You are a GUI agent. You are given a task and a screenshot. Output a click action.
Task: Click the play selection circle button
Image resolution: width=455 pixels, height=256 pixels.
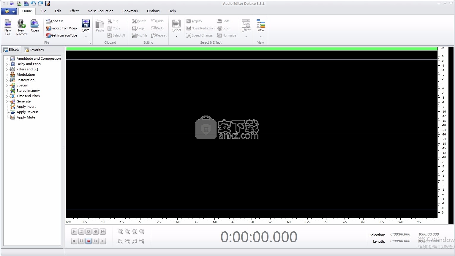coord(89,231)
